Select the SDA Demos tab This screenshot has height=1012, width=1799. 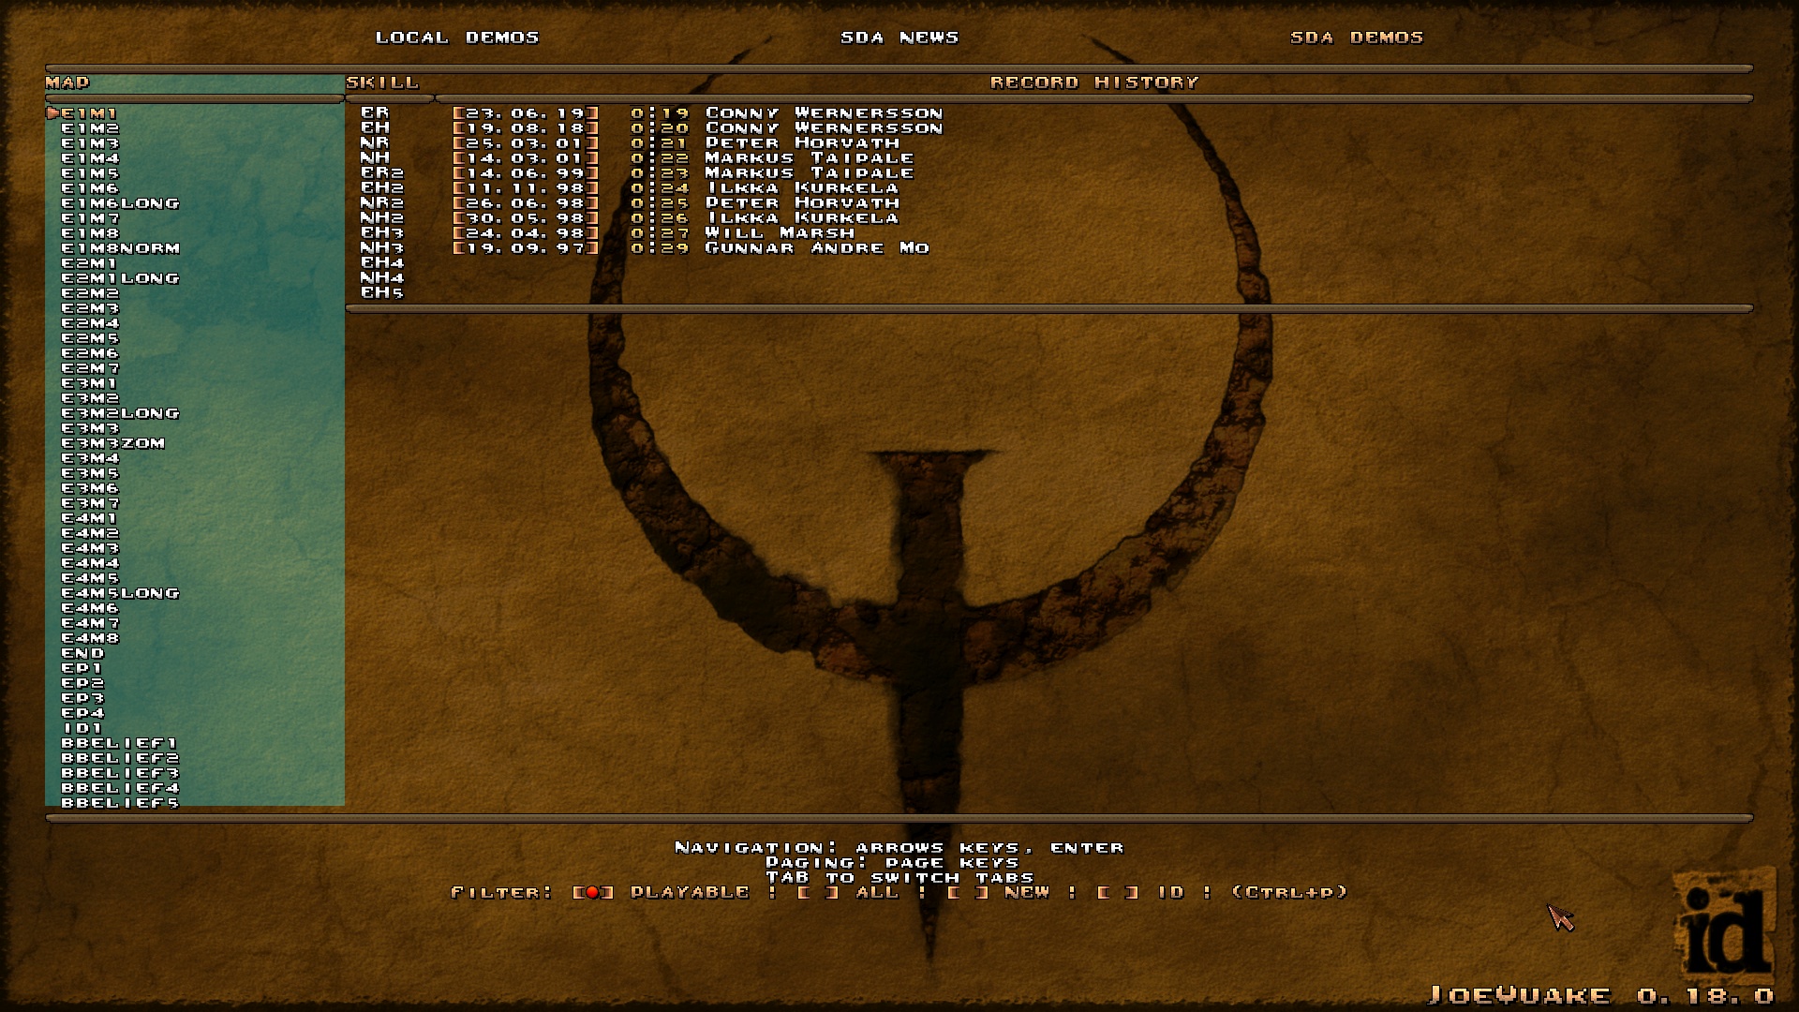[1357, 37]
